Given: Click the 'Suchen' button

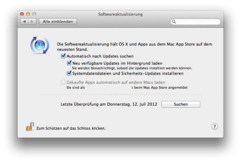Looking at the screenshot, I should point(181,104).
